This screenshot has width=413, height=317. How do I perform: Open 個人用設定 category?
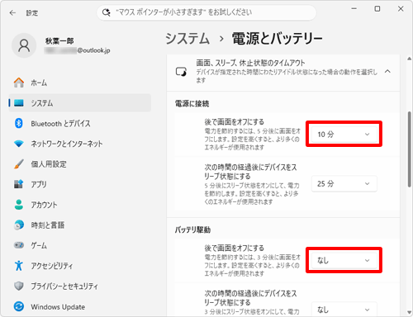(80, 164)
